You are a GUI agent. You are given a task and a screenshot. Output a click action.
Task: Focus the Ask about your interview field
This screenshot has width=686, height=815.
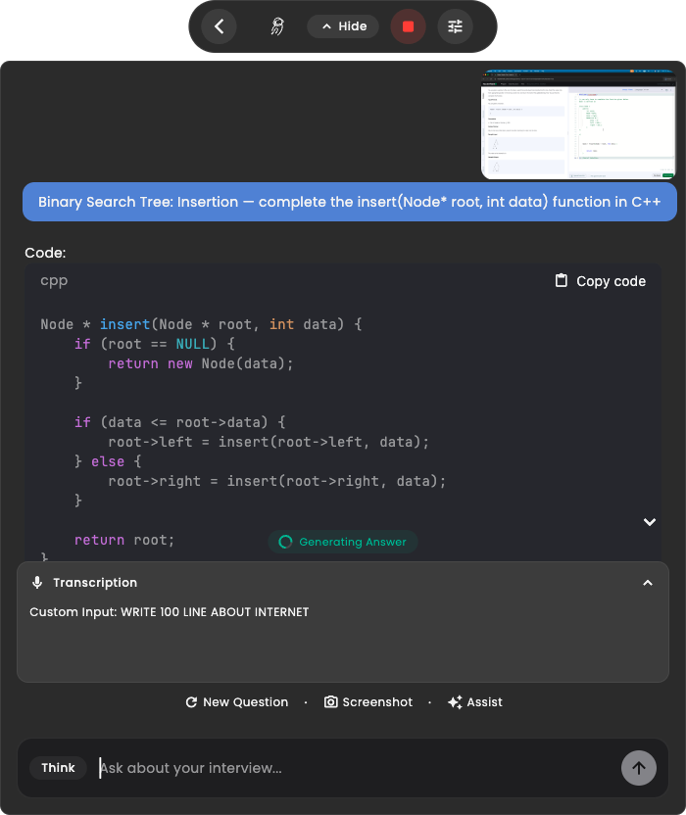tap(356, 768)
